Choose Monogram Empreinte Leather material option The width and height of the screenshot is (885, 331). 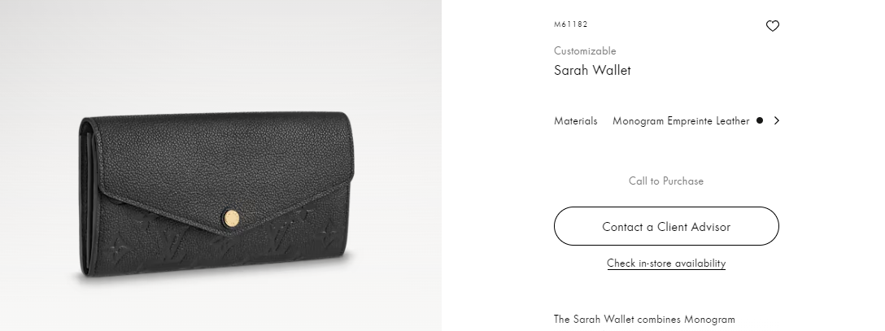pyautogui.click(x=681, y=120)
